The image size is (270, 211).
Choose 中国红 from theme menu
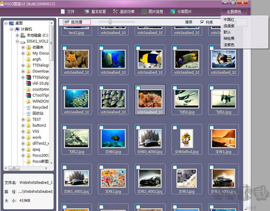point(229,20)
